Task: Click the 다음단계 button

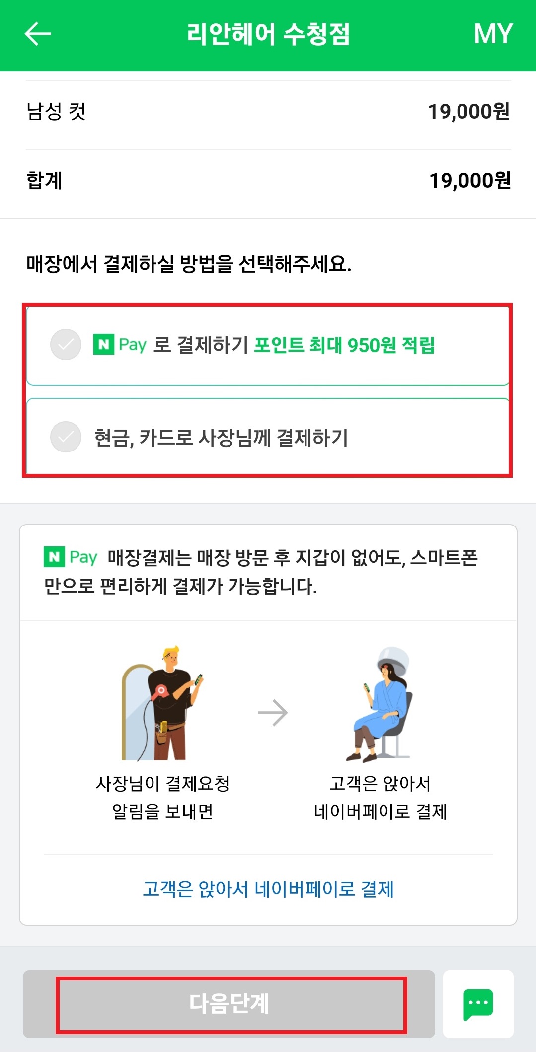Action: click(229, 1004)
